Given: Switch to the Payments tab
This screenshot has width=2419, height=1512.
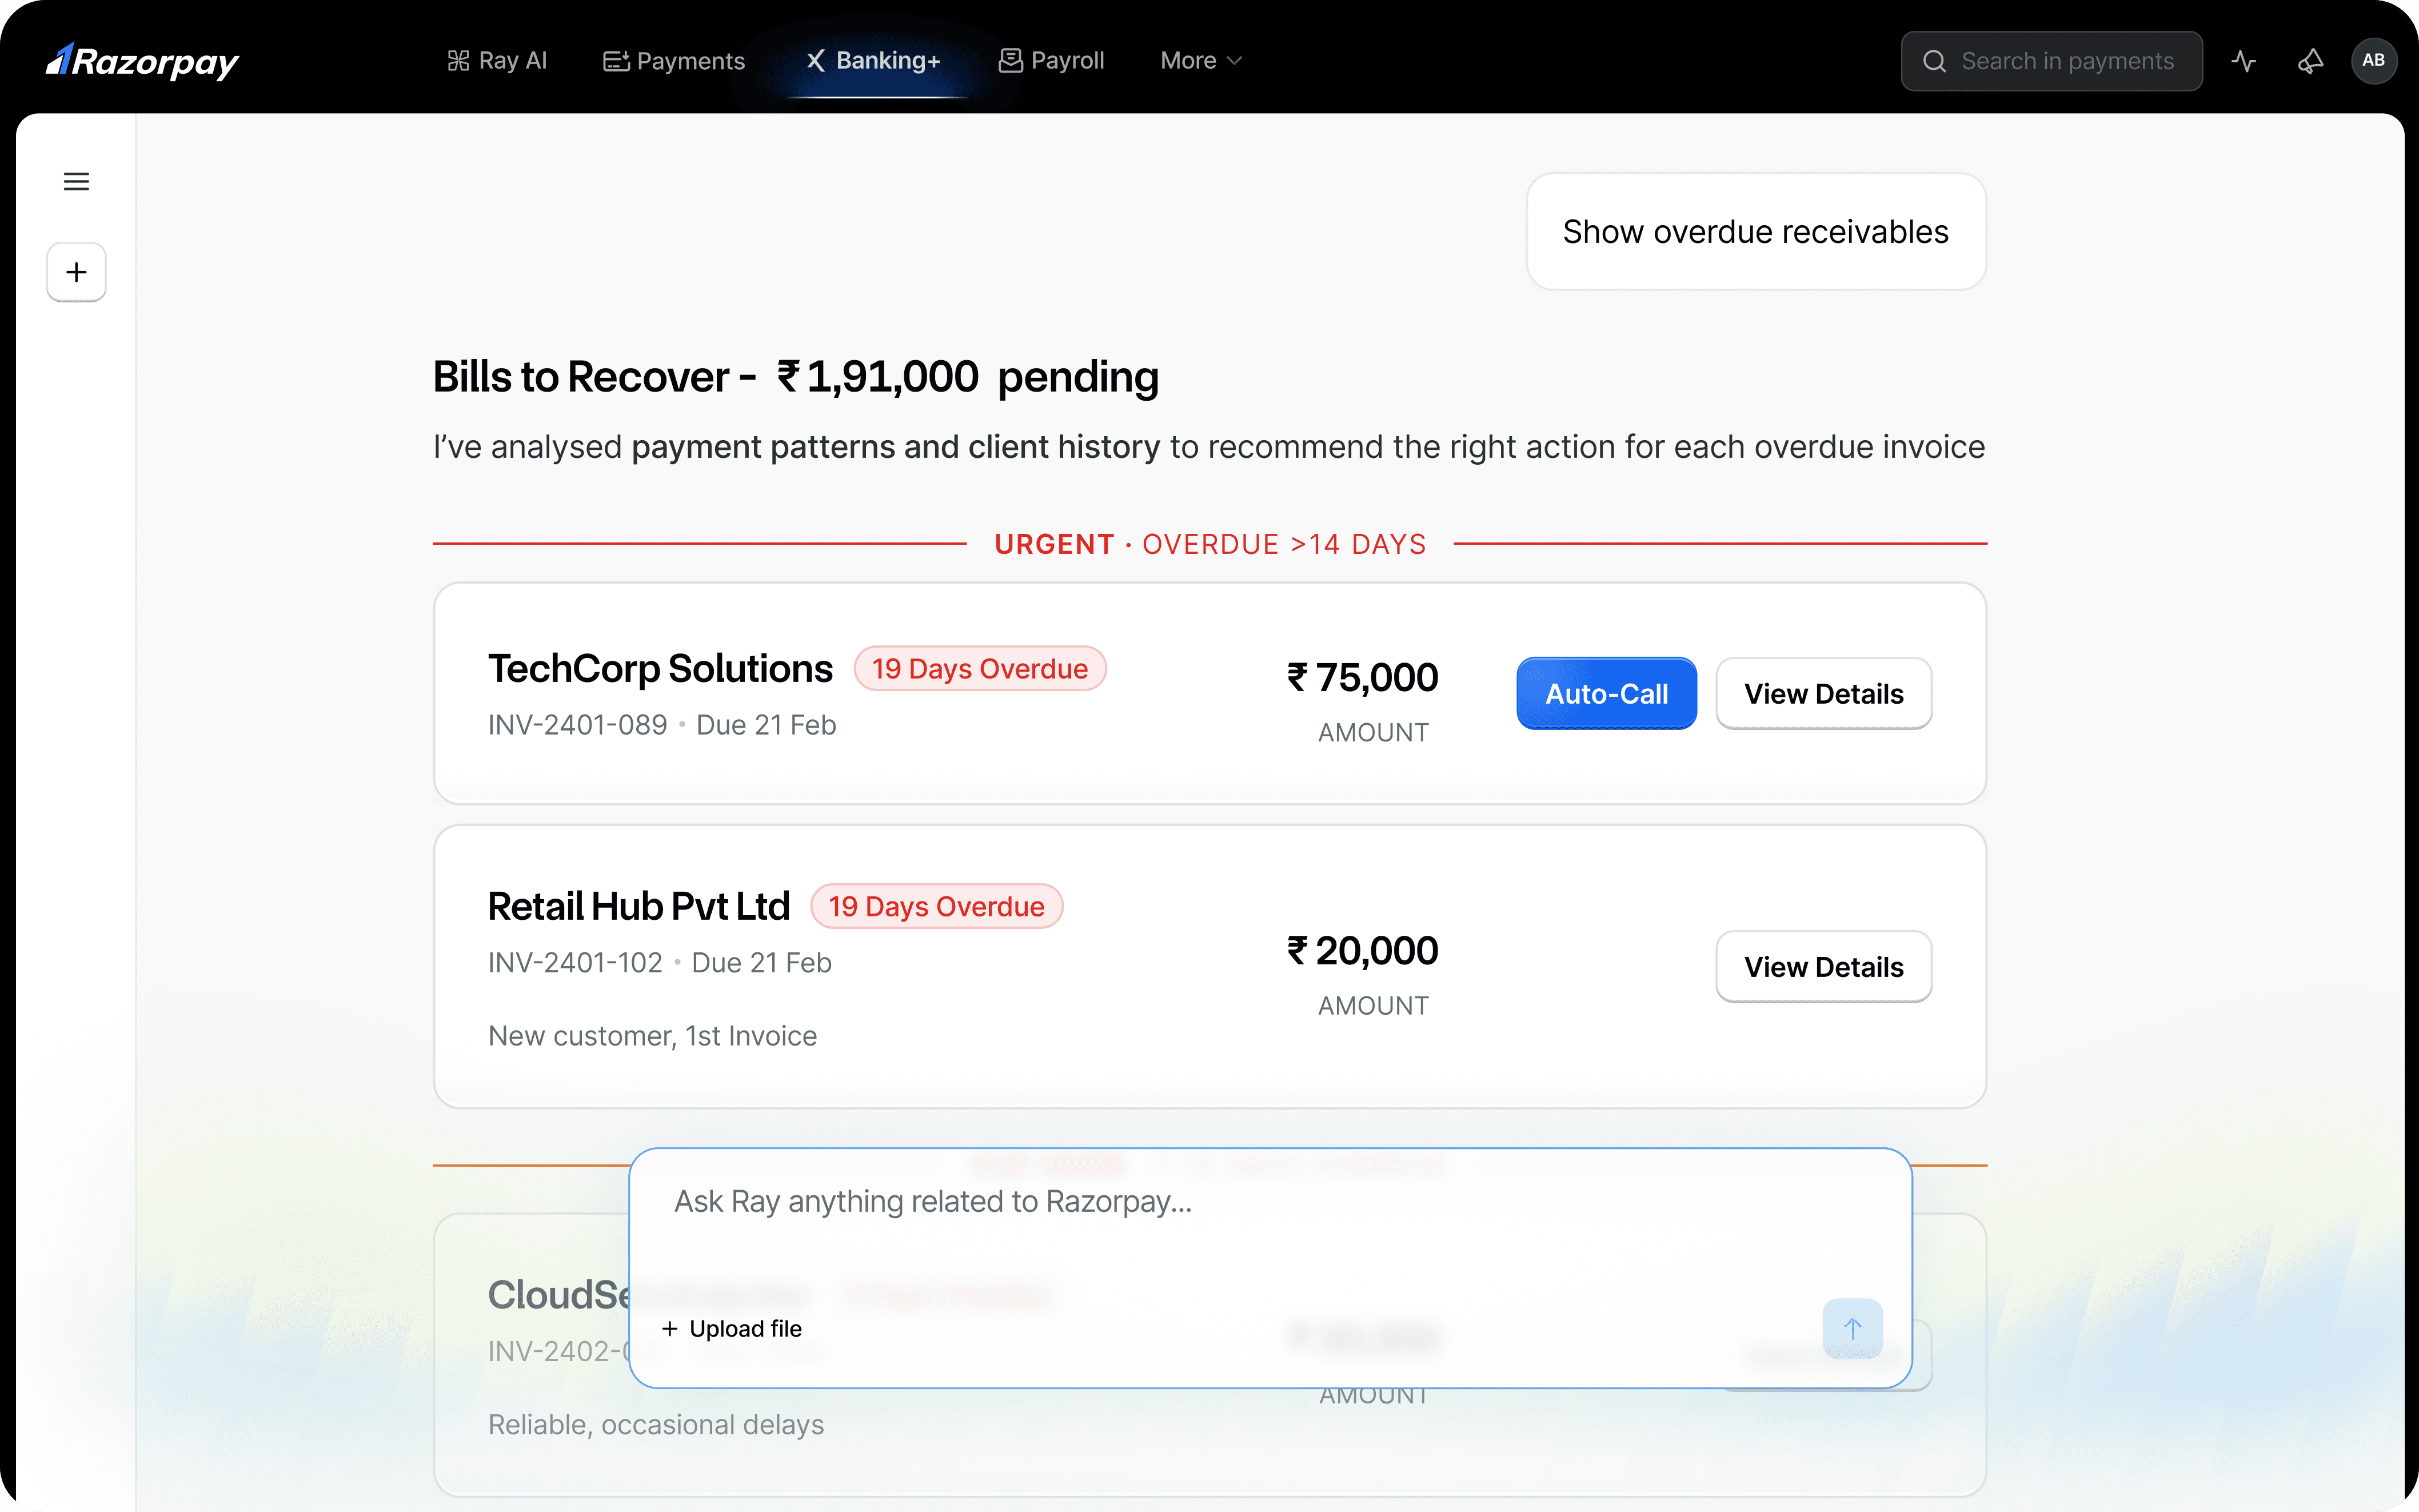Looking at the screenshot, I should pos(674,61).
